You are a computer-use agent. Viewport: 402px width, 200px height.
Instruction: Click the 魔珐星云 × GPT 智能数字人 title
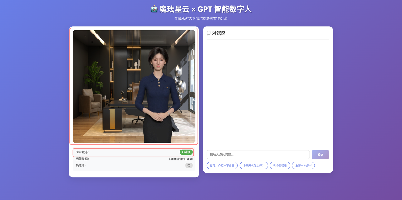point(201,9)
